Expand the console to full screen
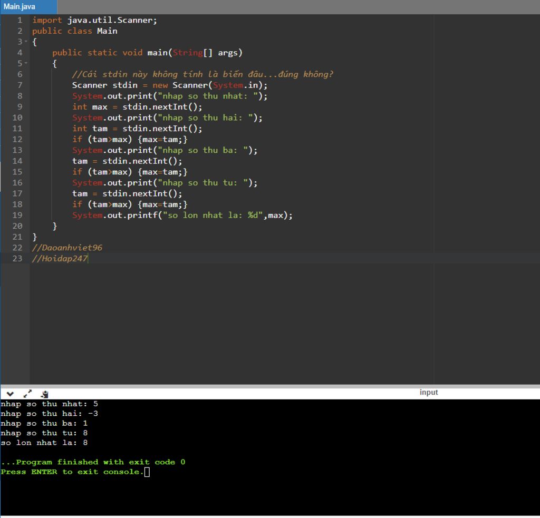540x518 pixels. [x=27, y=394]
